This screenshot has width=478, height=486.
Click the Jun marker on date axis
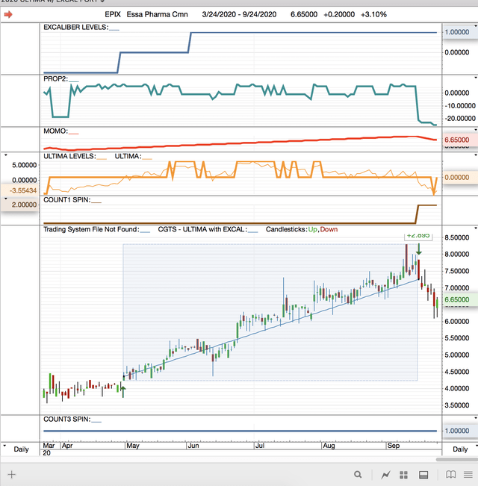tap(193, 446)
